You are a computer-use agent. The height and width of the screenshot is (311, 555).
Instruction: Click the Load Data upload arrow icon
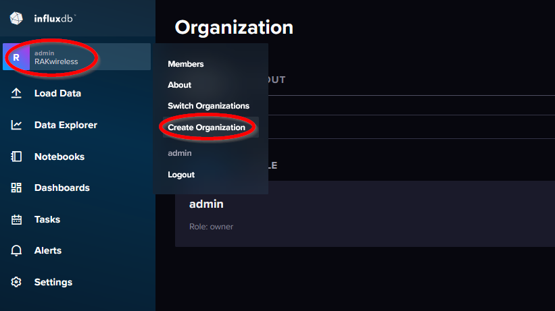point(16,93)
